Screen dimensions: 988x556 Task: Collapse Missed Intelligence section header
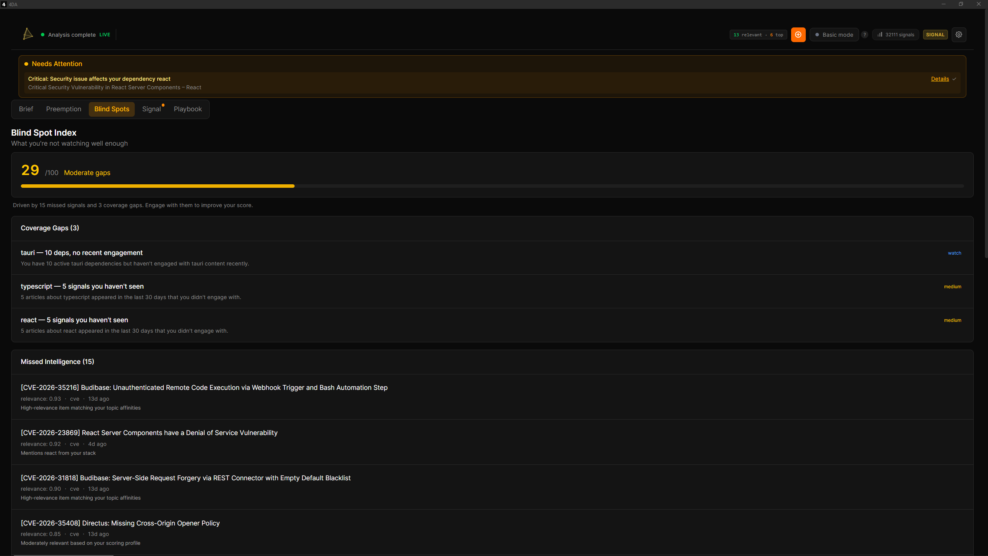coord(57,362)
